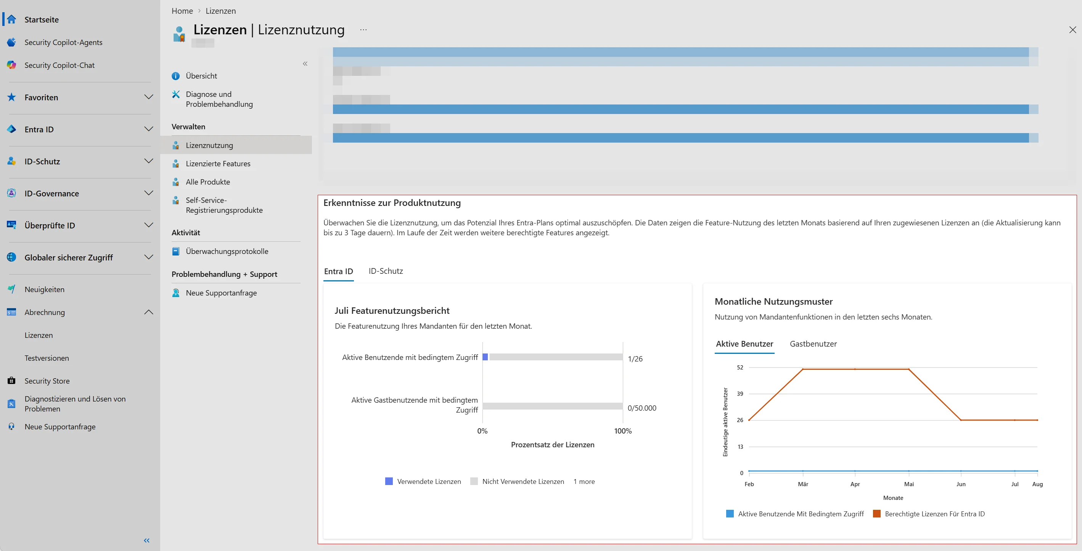Viewport: 1082px width, 551px height.
Task: Click the Übersicht info icon
Action: tap(175, 76)
